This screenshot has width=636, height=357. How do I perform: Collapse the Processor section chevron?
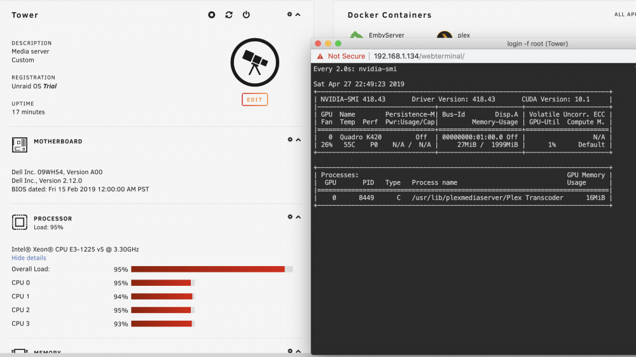[298, 217]
